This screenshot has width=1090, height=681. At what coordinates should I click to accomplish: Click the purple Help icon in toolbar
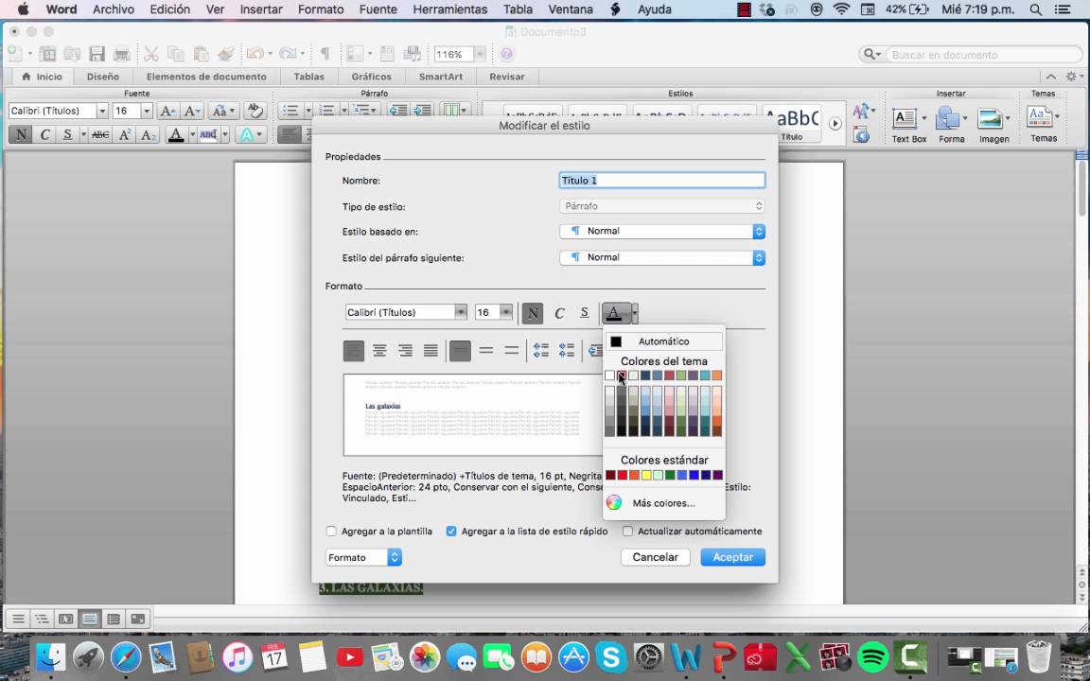point(506,54)
